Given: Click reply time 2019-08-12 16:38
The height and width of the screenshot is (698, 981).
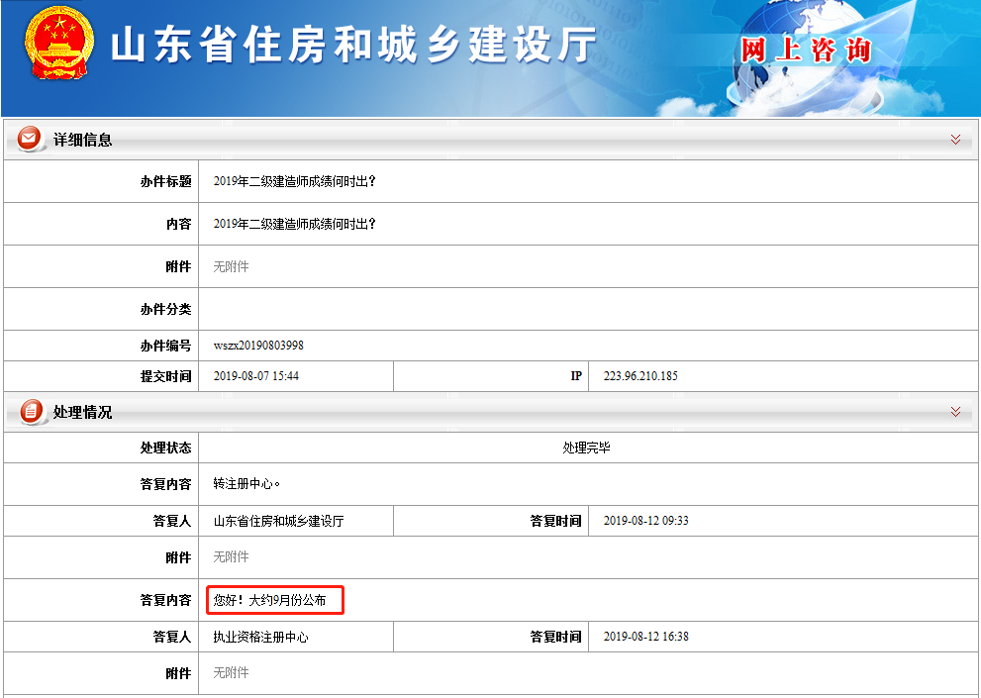Looking at the screenshot, I should pyautogui.click(x=645, y=637).
